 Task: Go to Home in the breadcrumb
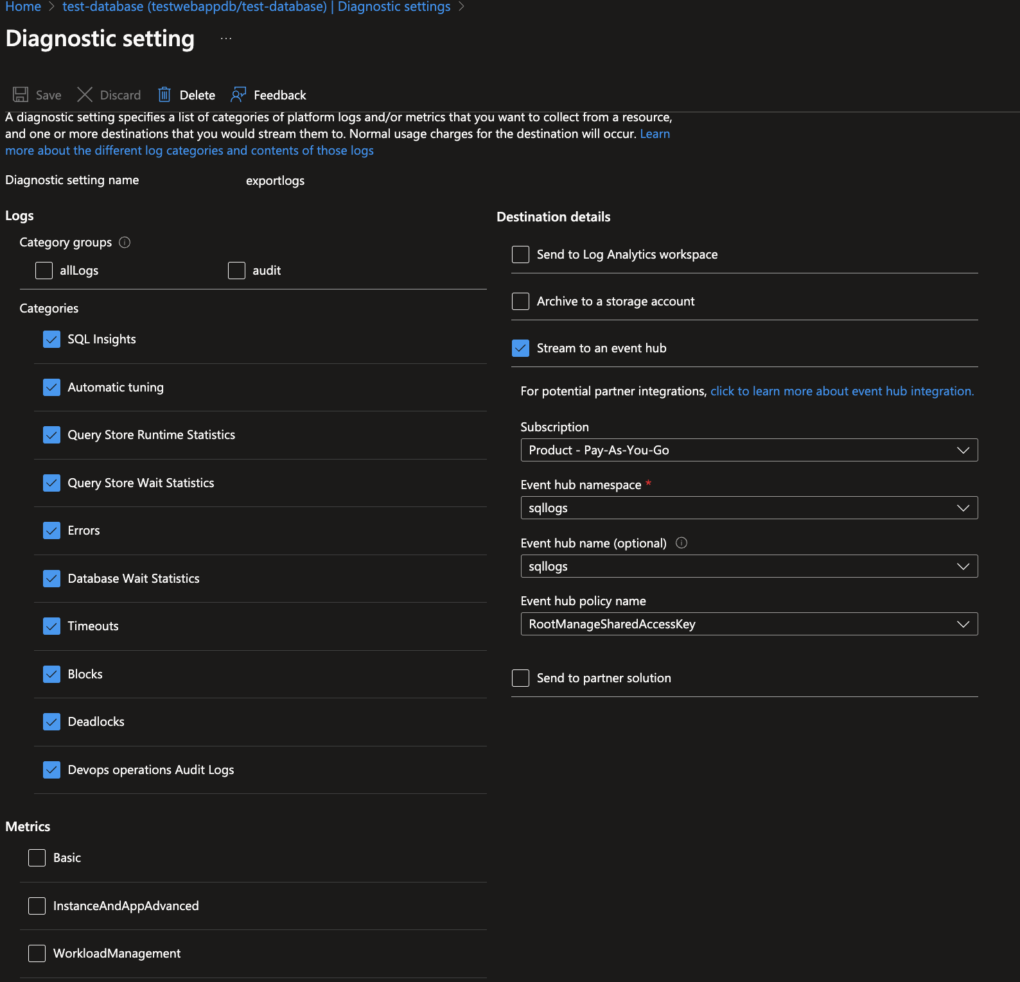click(23, 7)
